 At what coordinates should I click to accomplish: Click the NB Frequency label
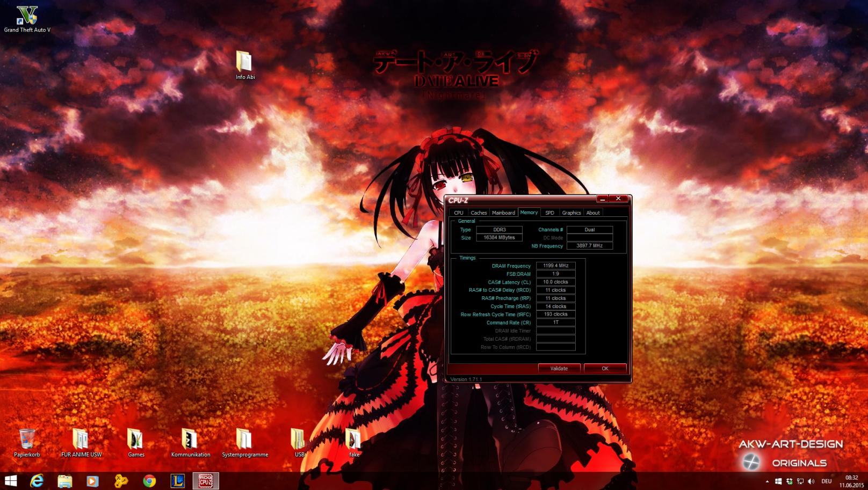pyautogui.click(x=547, y=246)
